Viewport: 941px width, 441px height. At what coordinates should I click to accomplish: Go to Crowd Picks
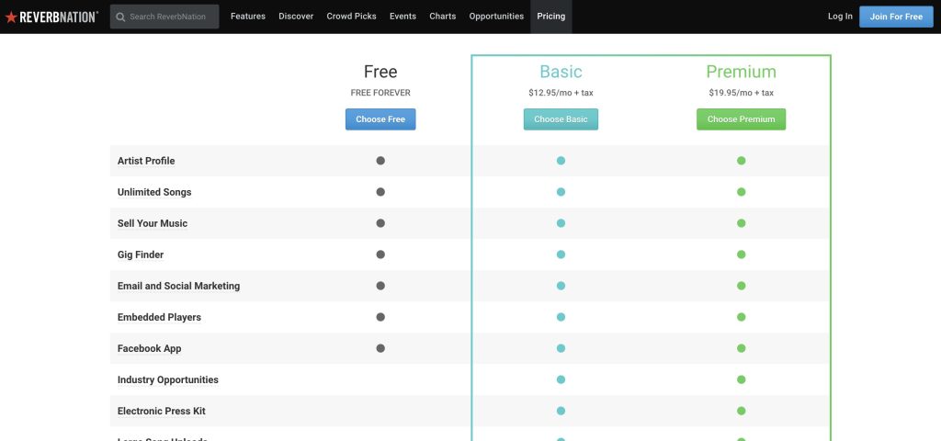point(352,17)
